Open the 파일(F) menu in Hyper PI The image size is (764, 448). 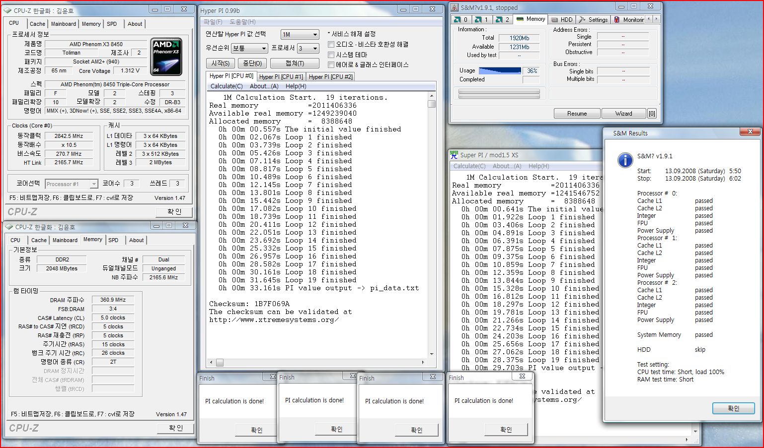[213, 22]
